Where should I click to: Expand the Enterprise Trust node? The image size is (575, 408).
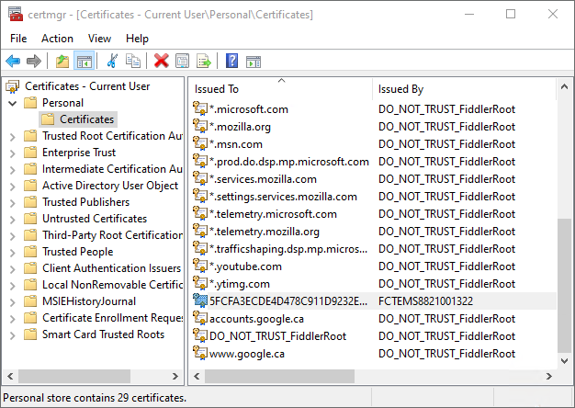pos(12,153)
